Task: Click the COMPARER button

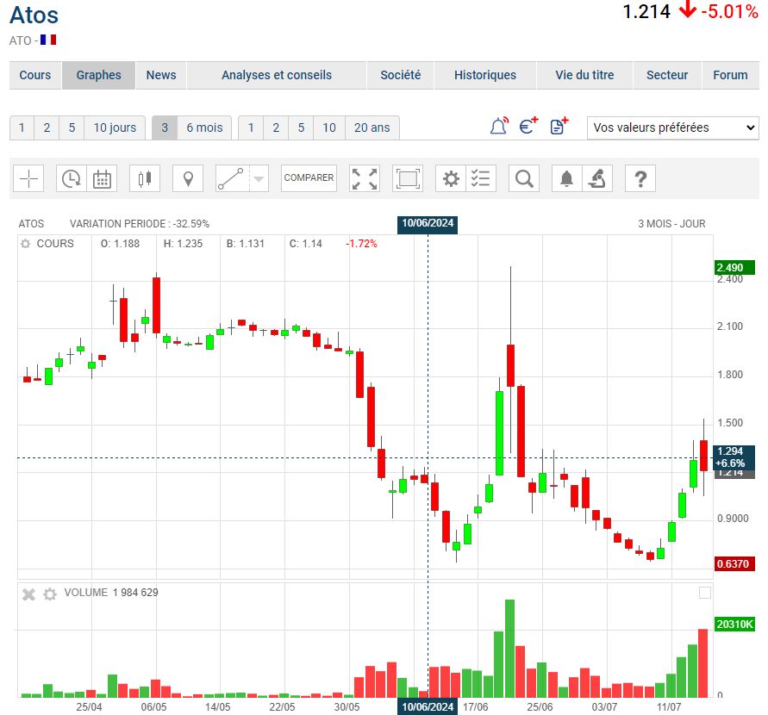Action: pyautogui.click(x=309, y=178)
